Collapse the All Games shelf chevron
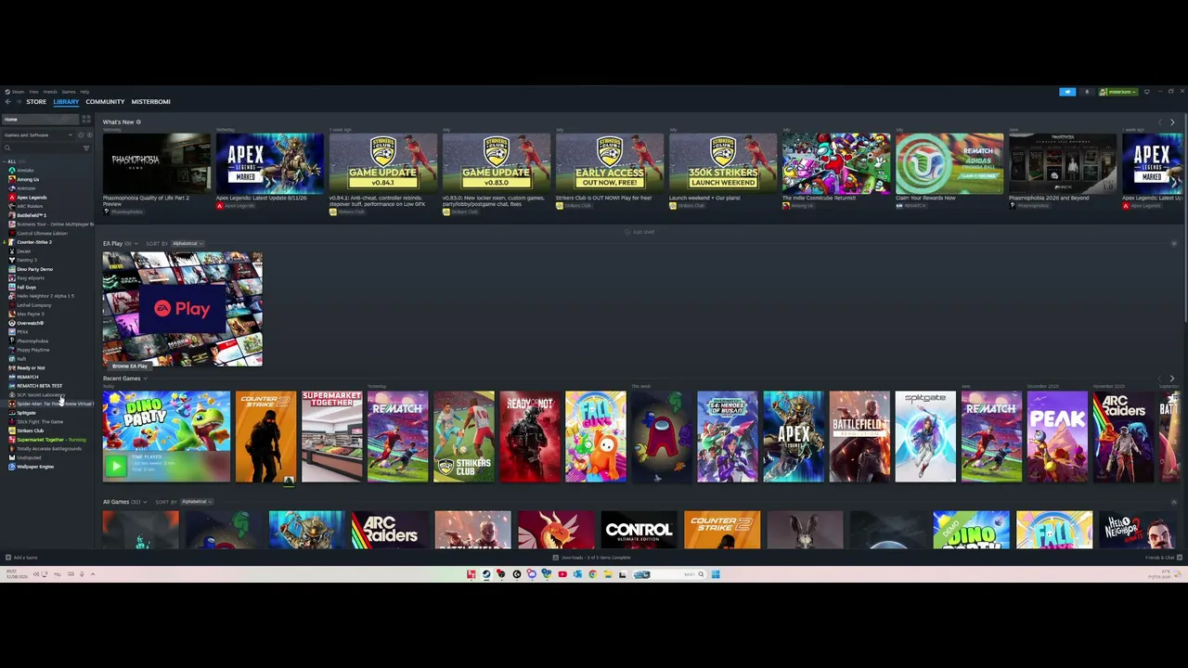 pyautogui.click(x=1174, y=502)
